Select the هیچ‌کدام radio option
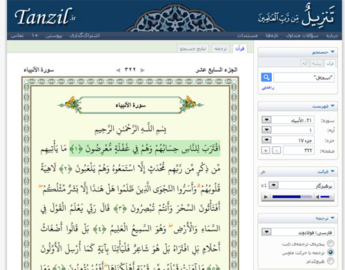 coord(331,261)
